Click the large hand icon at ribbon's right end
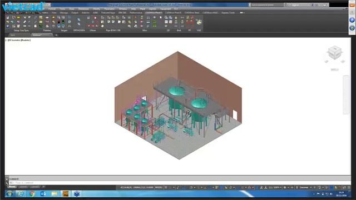The image size is (356, 200). (199, 22)
